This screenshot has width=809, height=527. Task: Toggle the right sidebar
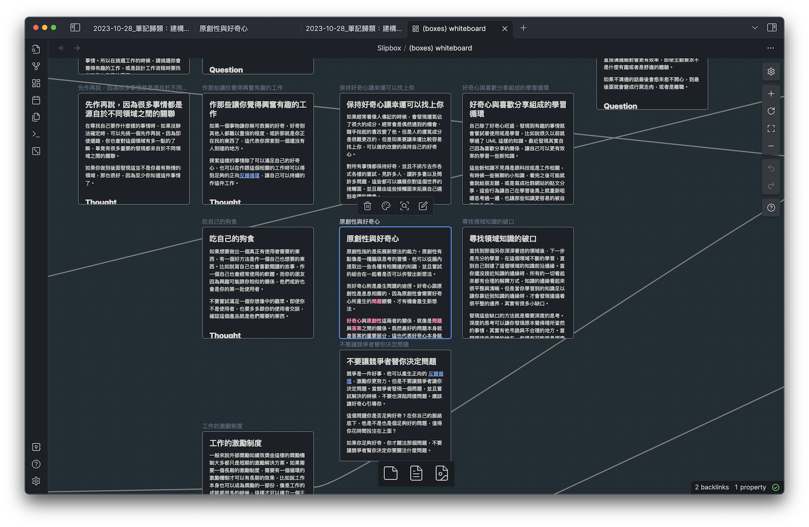772,28
